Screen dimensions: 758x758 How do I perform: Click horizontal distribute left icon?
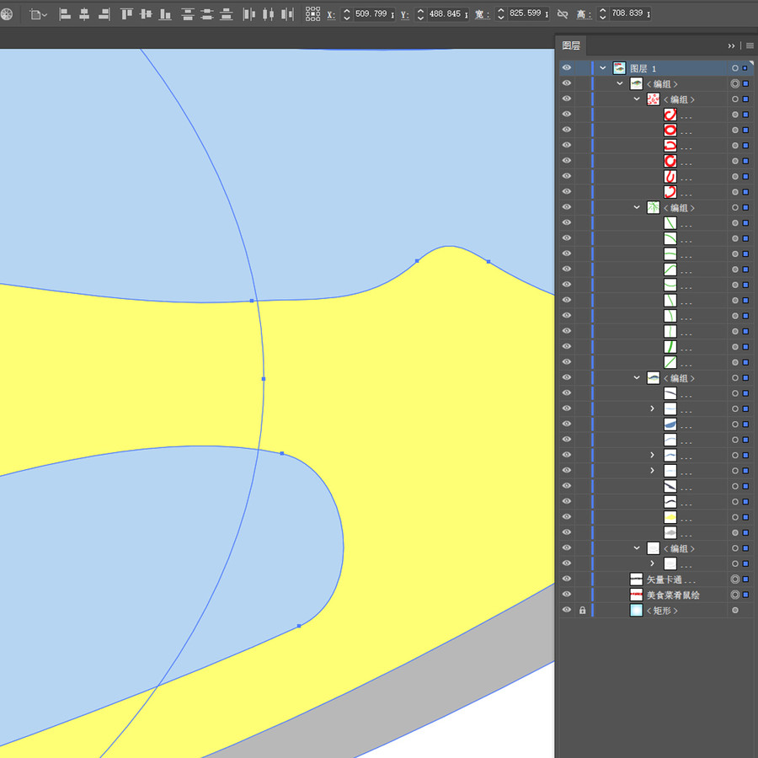249,14
